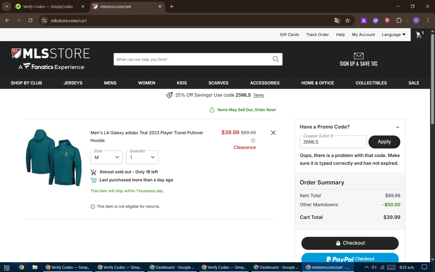Open the KIDS menu
Viewport: 435px width, 272px height.
click(x=182, y=83)
